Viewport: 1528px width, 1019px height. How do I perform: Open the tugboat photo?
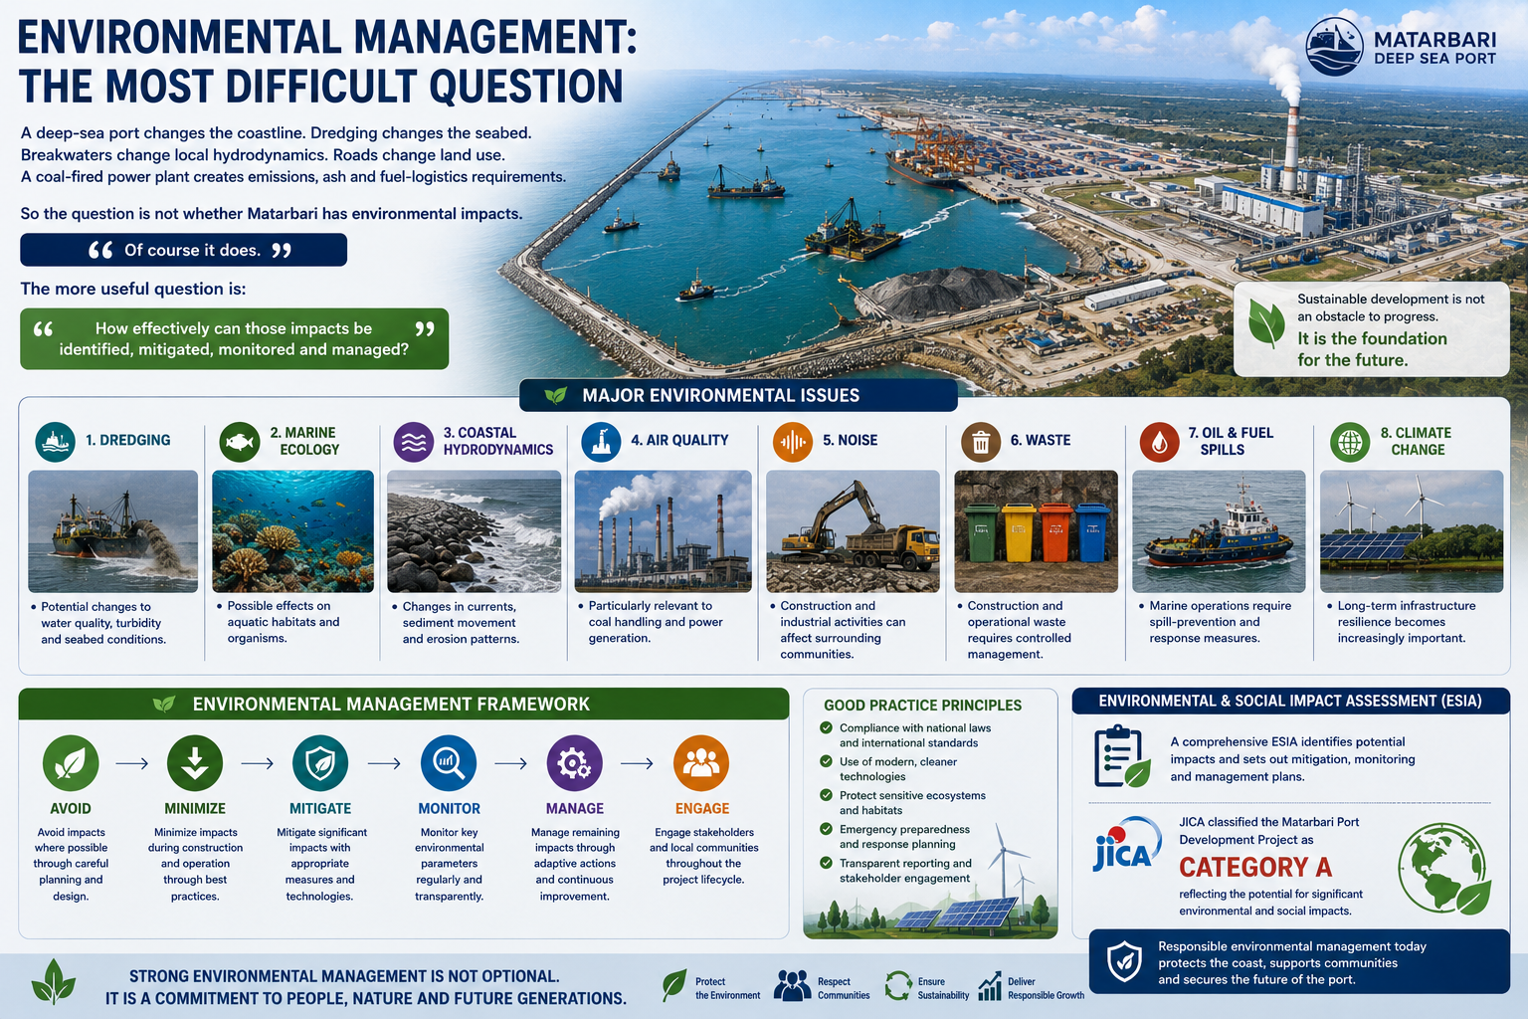[1219, 531]
